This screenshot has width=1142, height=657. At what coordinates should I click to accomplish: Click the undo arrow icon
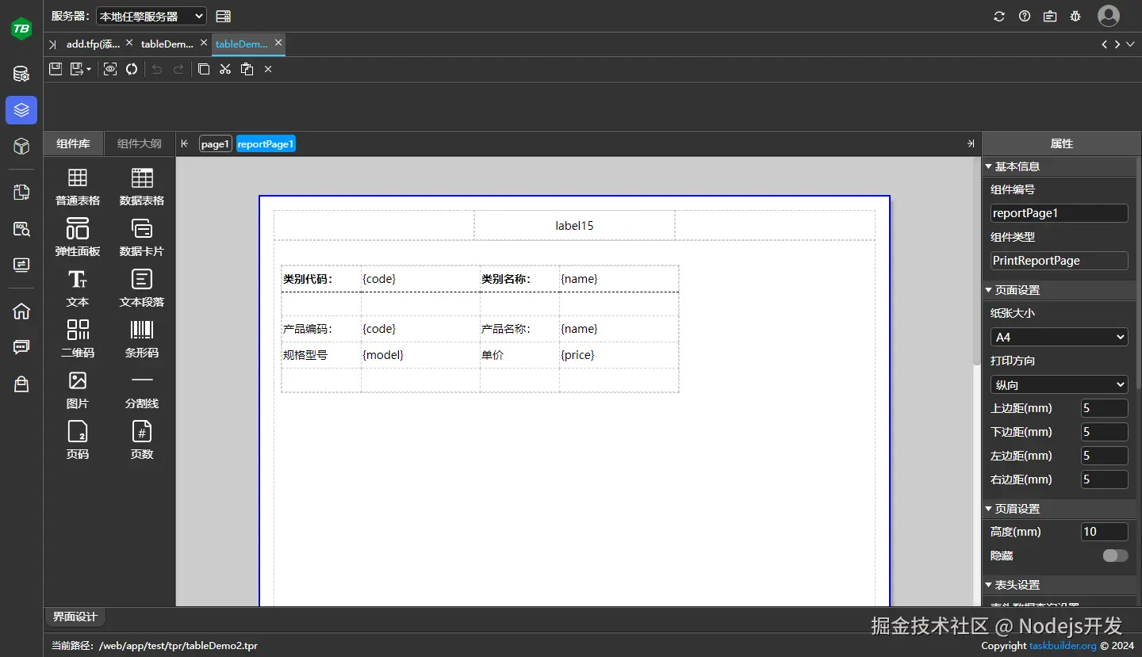[x=157, y=69]
